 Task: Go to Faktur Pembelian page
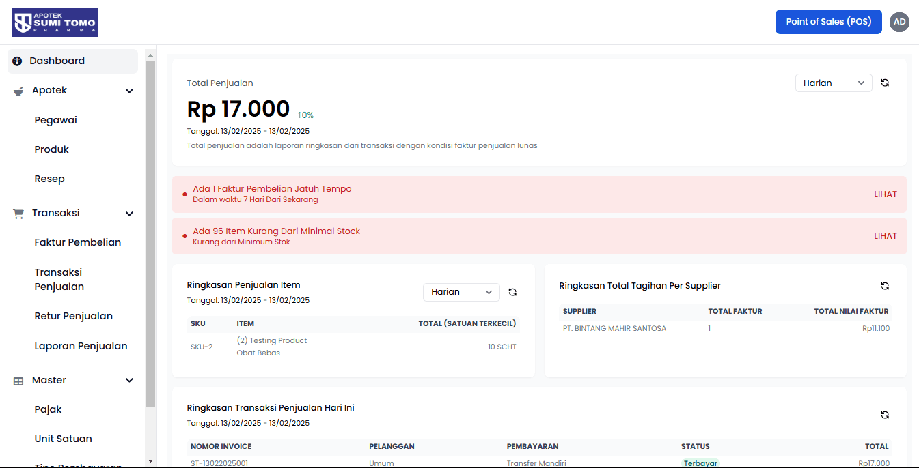(x=77, y=242)
